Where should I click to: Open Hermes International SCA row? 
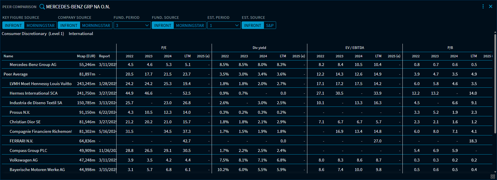coord(34,93)
